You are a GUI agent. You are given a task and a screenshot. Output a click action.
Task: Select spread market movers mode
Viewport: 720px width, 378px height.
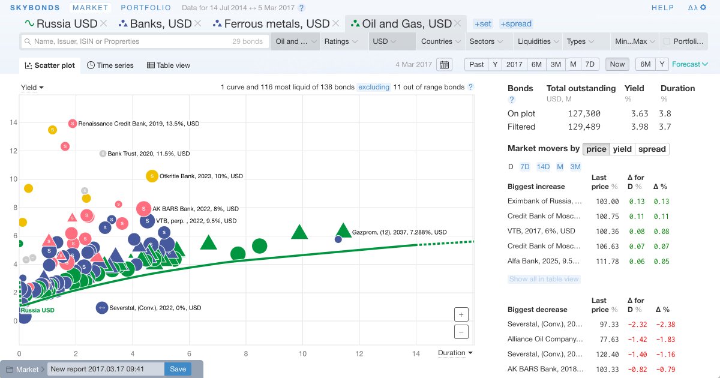point(652,149)
